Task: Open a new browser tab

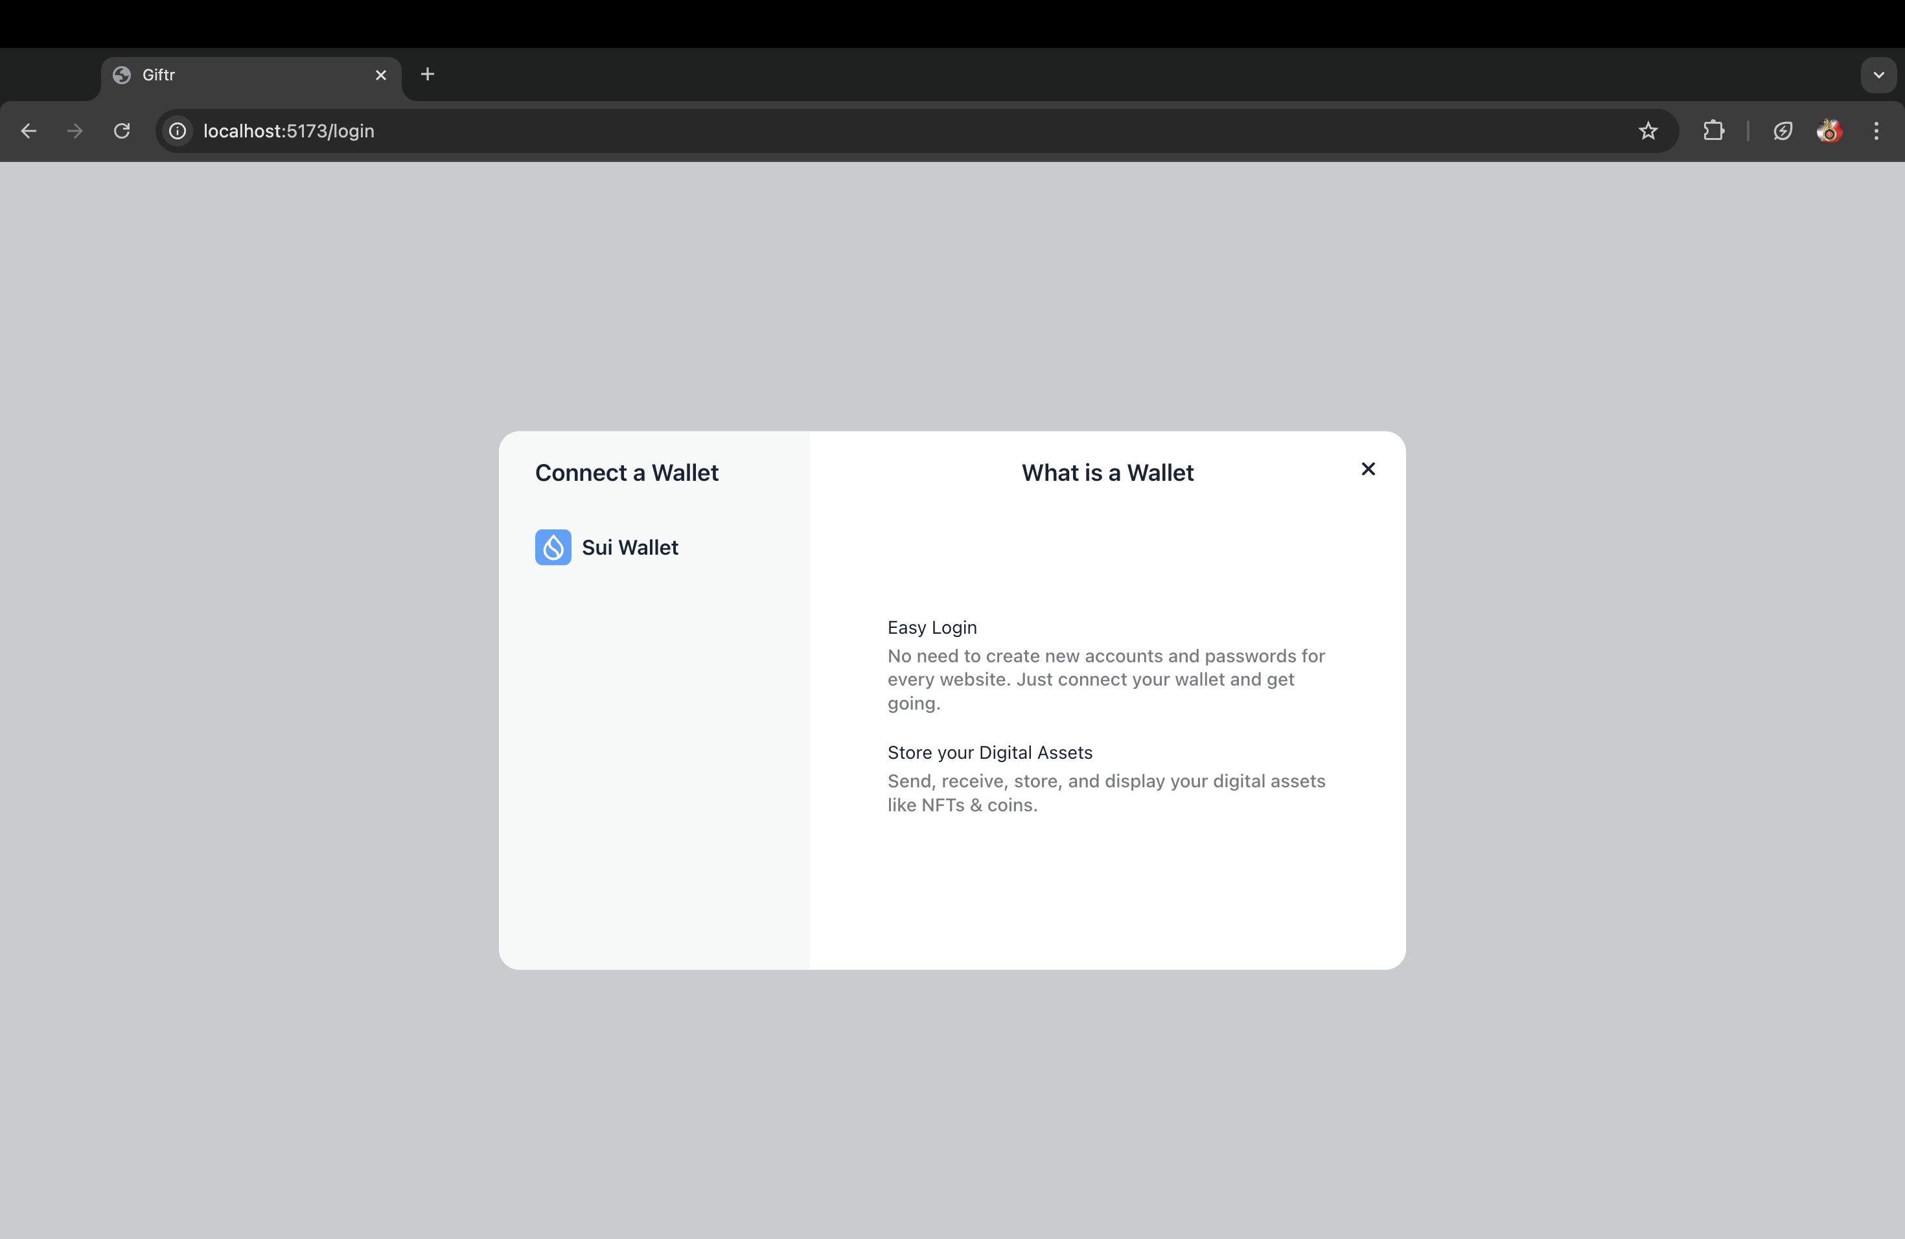Action: click(428, 75)
